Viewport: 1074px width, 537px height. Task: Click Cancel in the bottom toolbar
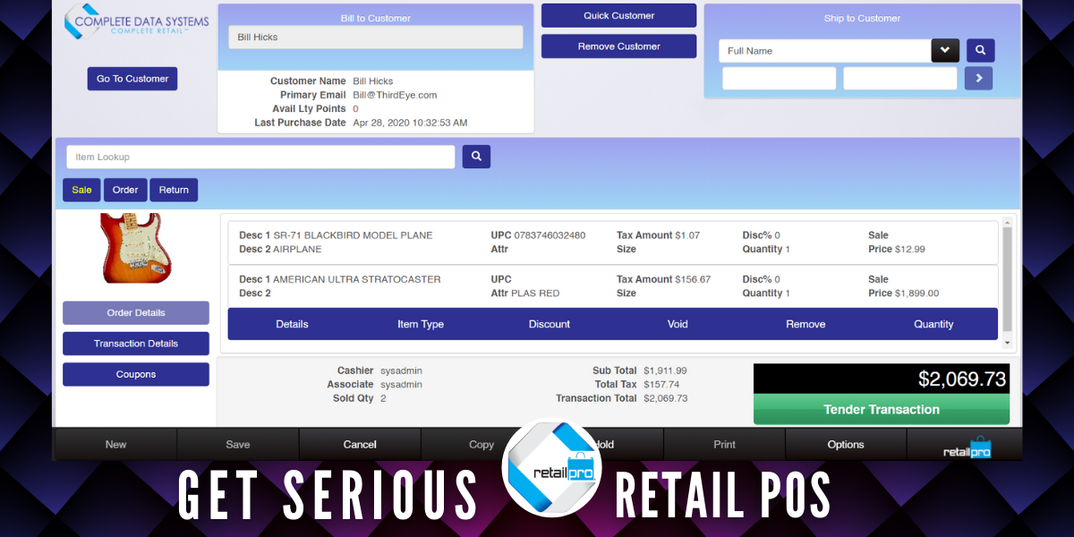click(360, 445)
